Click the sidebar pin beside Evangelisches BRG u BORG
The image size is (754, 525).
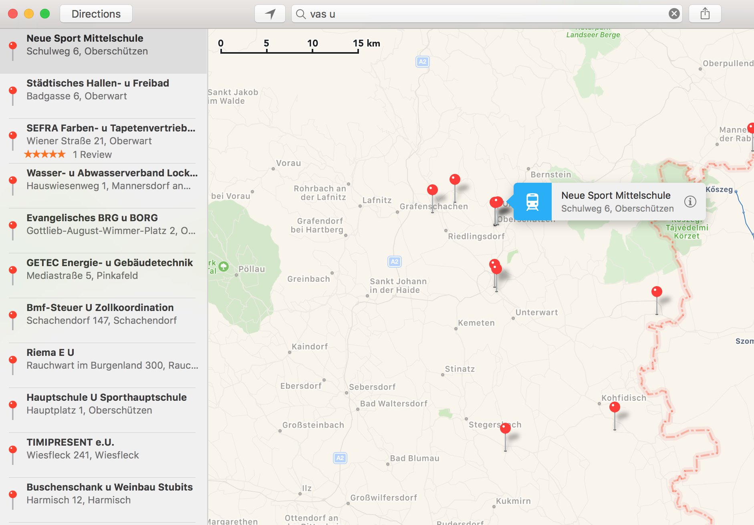point(13,230)
